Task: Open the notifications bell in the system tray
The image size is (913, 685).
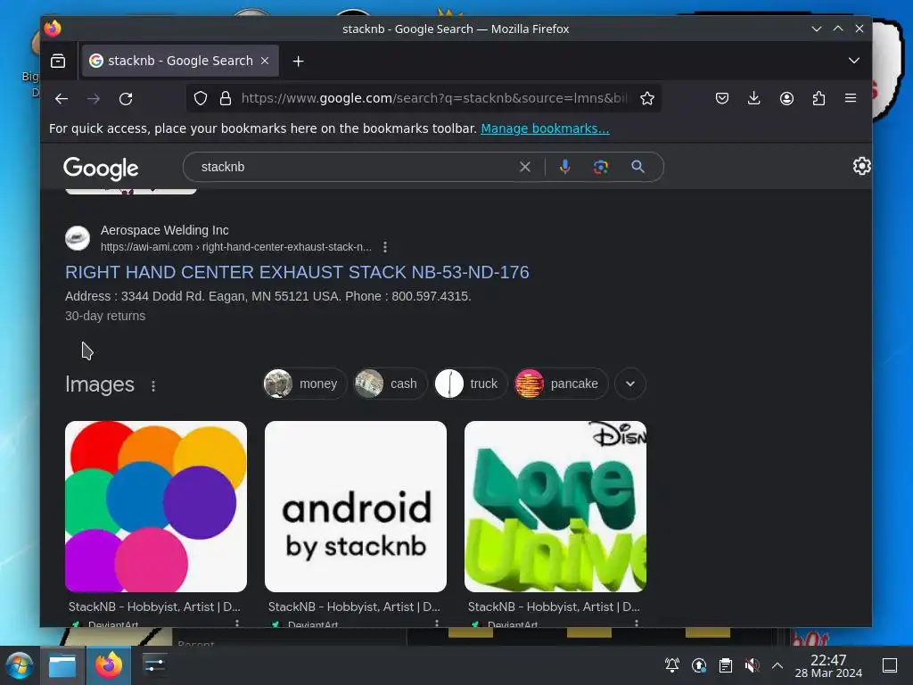Action: click(x=672, y=665)
